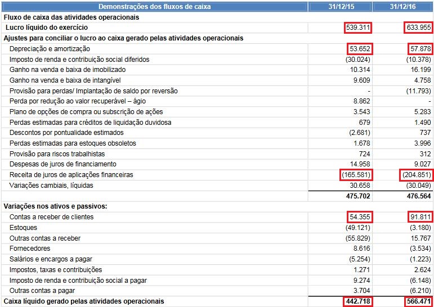The image size is (434, 307).
Task: Click the value 4.758
Action: (422, 80)
